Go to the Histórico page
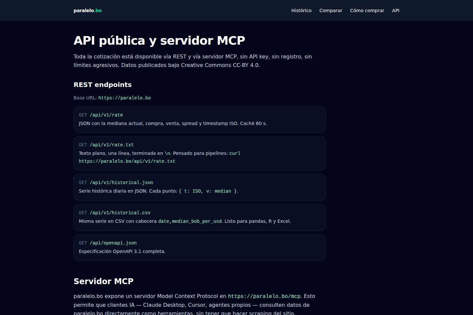The width and height of the screenshot is (473, 315). point(301,10)
